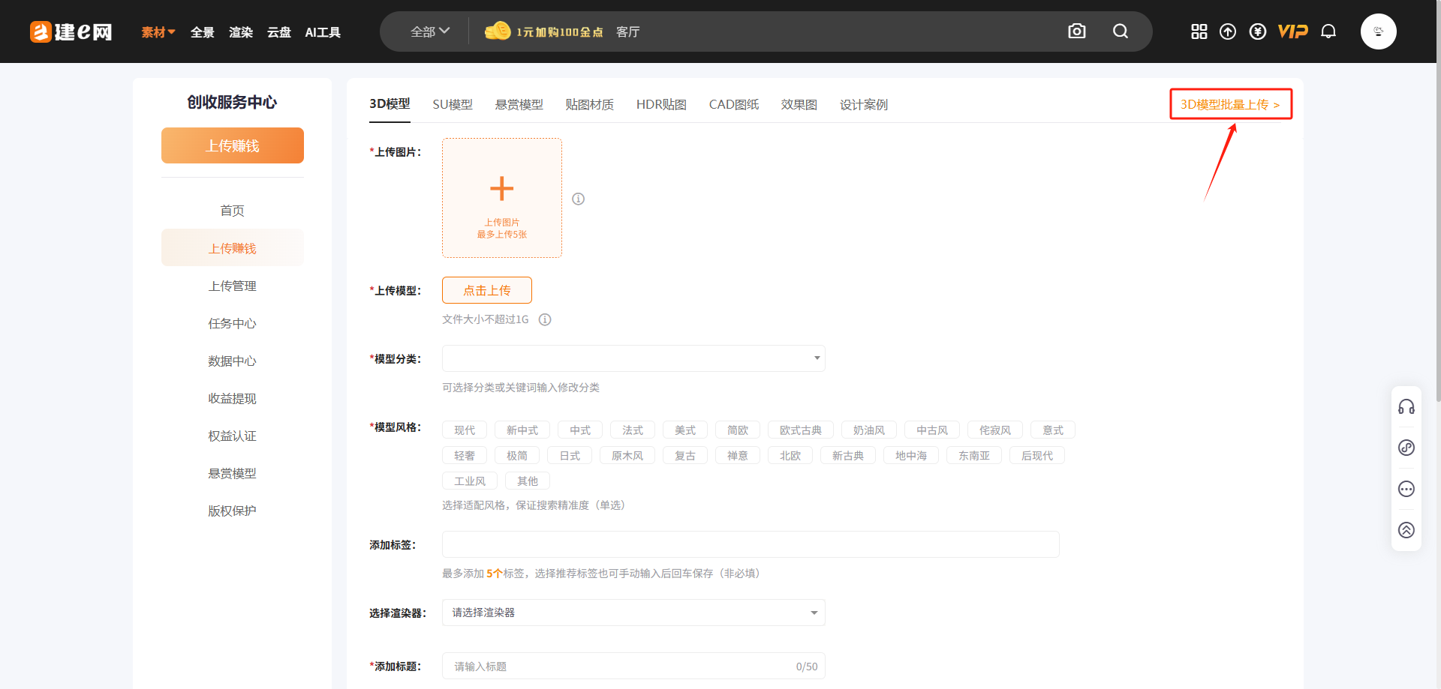Pick the 工业风 style option
Screen dimensions: 1441x689
pos(470,481)
